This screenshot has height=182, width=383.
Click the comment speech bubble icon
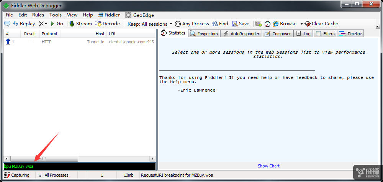(8, 24)
